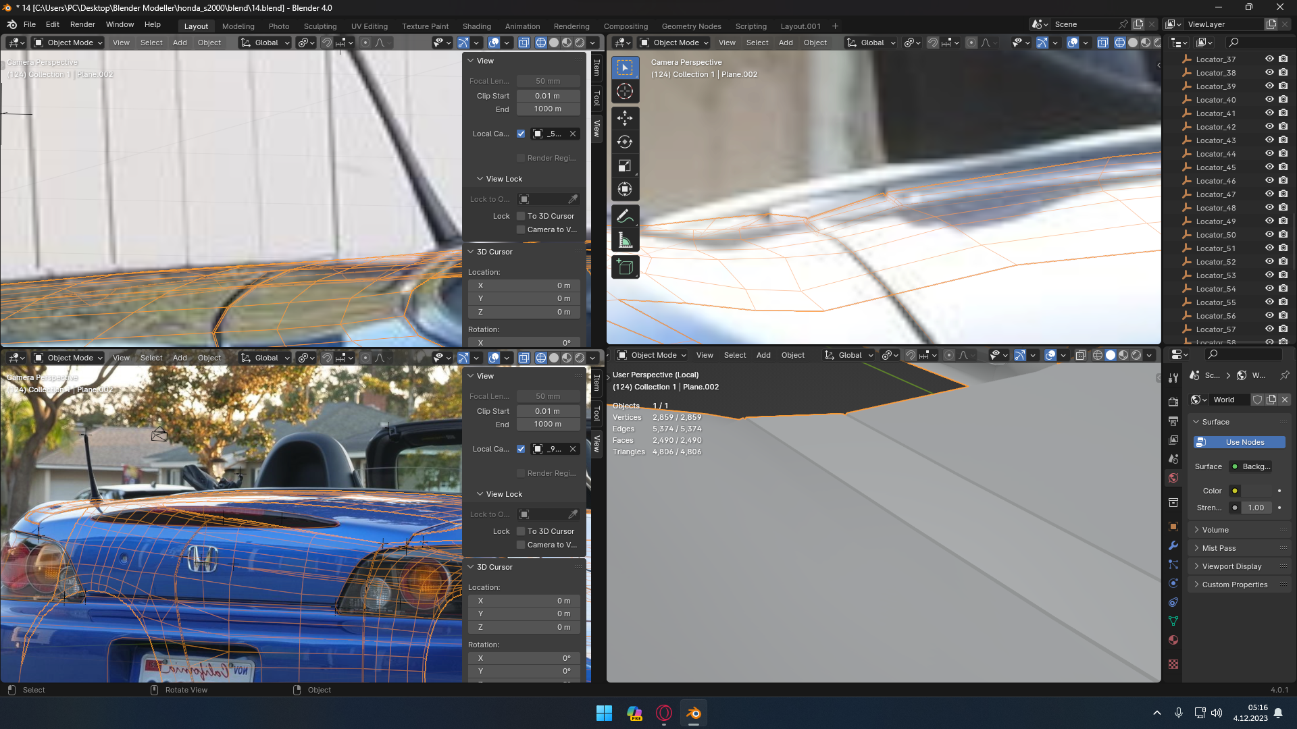This screenshot has width=1297, height=729.
Task: Select the Rotate tool in toolbar
Action: [x=625, y=142]
